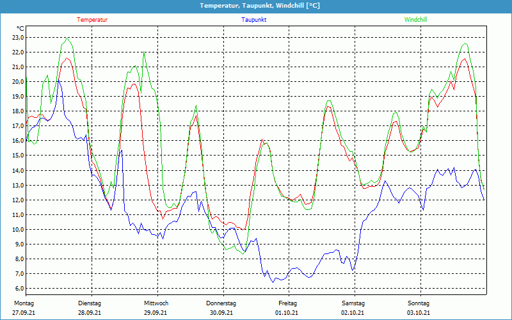
Task: Click the Samstag day label
Action: pos(353,303)
